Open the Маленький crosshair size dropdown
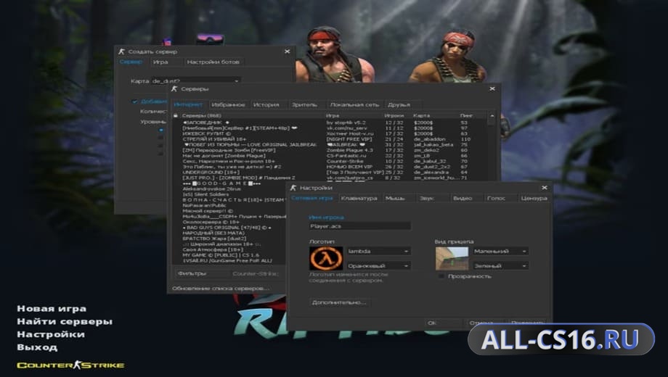The height and width of the screenshot is (377, 668). [x=500, y=251]
